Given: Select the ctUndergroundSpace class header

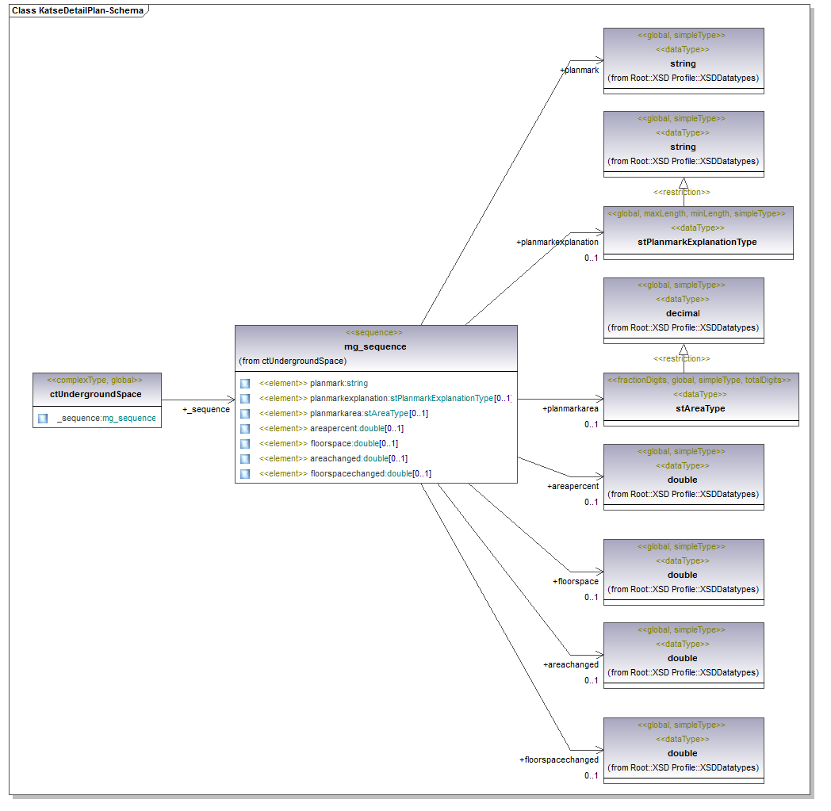Looking at the screenshot, I should (x=96, y=394).
